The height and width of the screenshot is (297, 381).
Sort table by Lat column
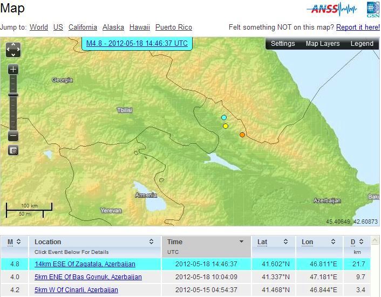click(x=273, y=242)
